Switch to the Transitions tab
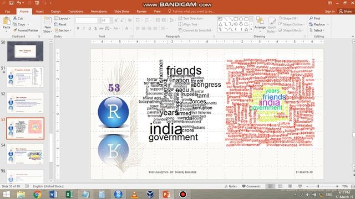The height and width of the screenshot is (199, 355). [75, 11]
